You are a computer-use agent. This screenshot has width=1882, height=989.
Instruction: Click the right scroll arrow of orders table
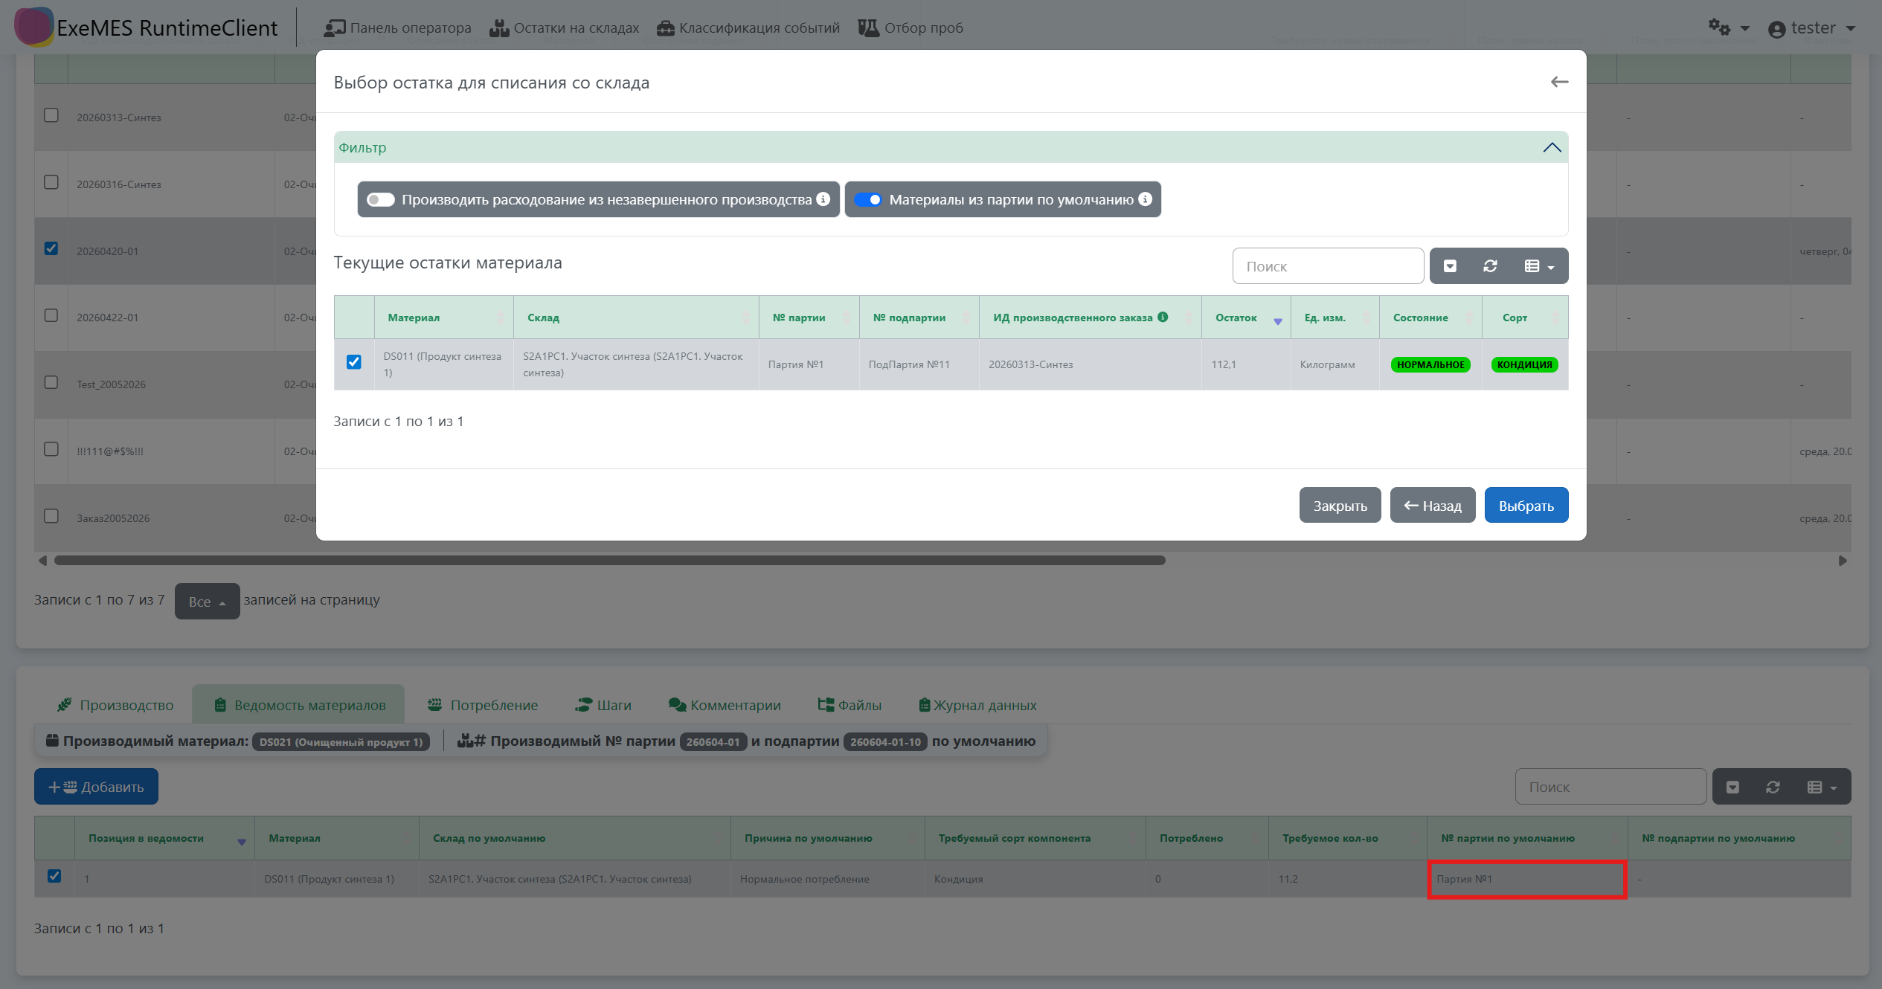point(1843,560)
